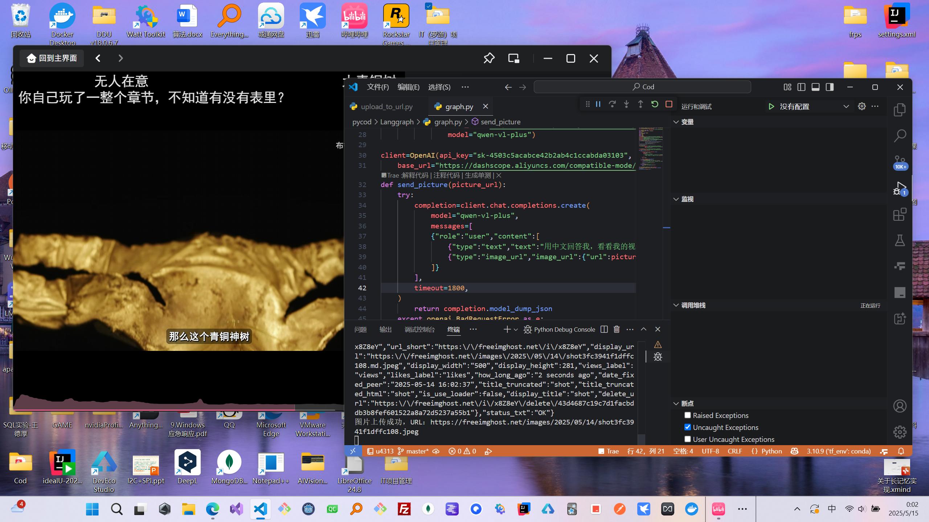Open FileZilla from the Windows taskbar
The height and width of the screenshot is (522, 929).
(404, 509)
